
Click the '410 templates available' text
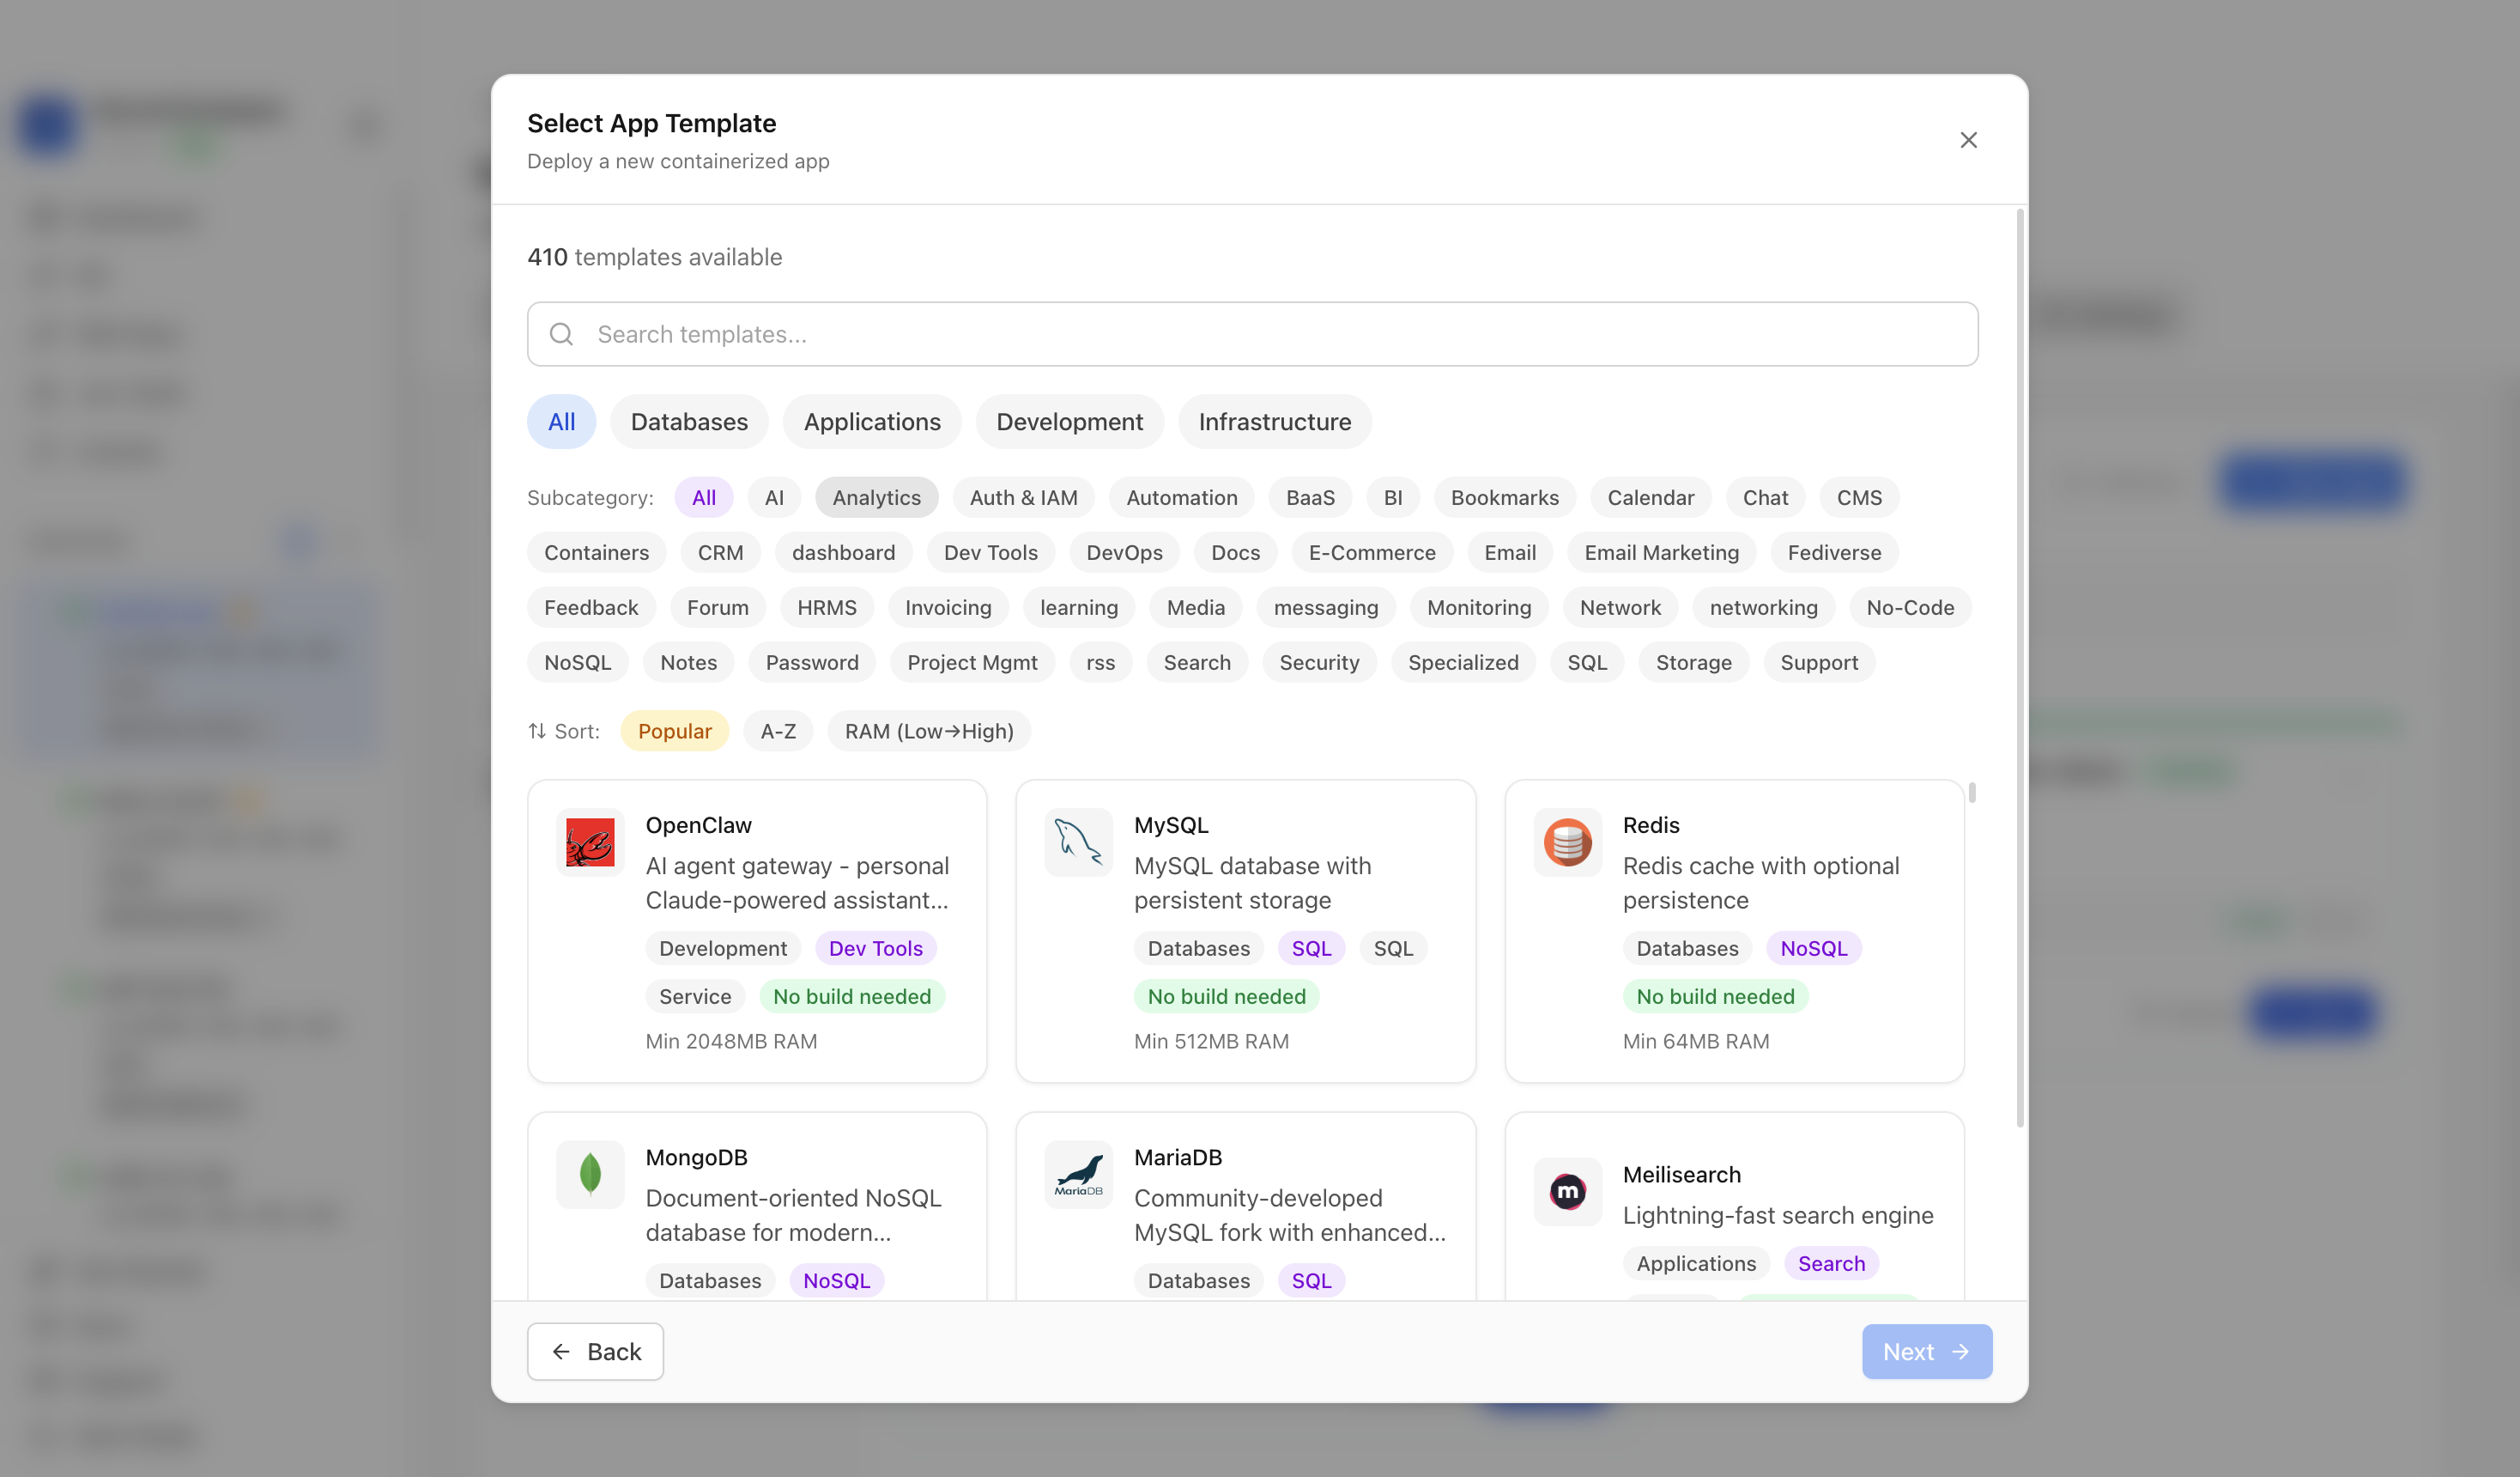tap(654, 257)
